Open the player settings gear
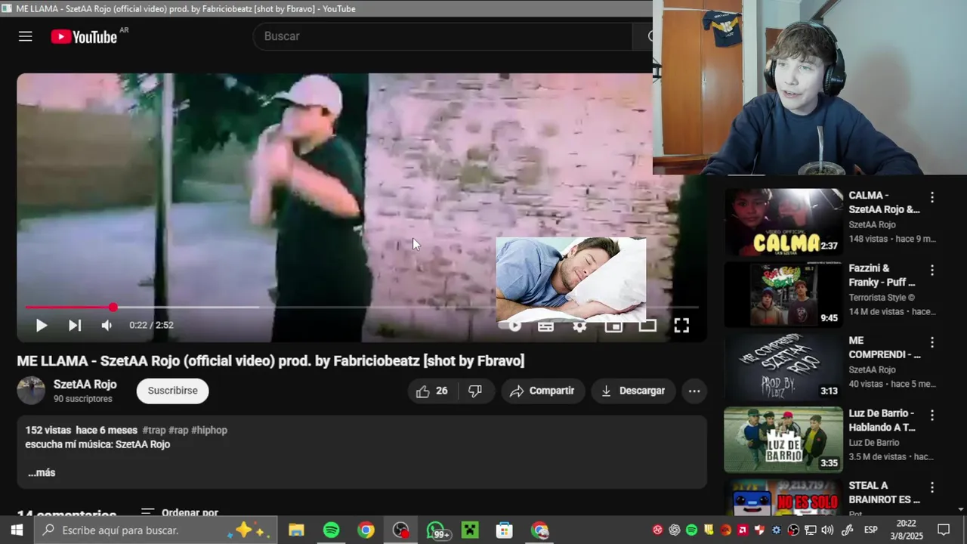The width and height of the screenshot is (967, 544). point(579,326)
